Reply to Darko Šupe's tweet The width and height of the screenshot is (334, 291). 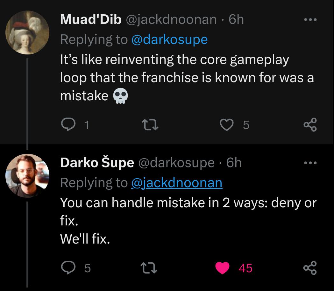tap(68, 268)
